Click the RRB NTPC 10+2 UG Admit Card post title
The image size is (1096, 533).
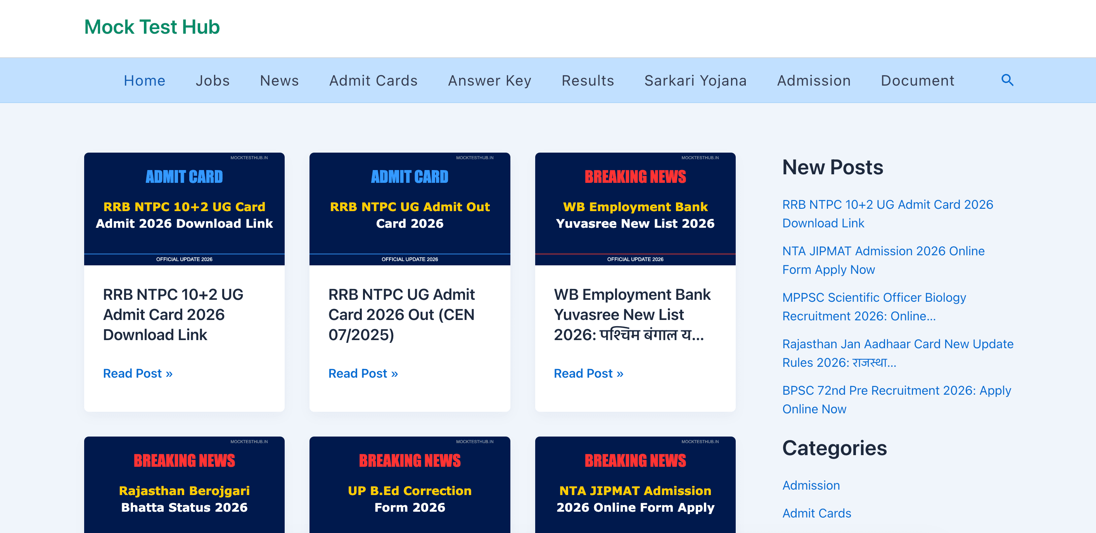(x=173, y=315)
